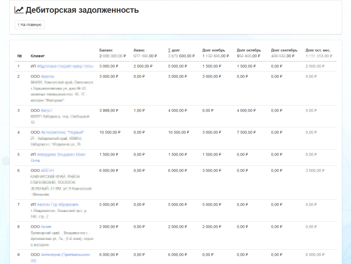Click the "Долг ноябрь" column header
The height and width of the screenshot is (264, 351).
pos(213,50)
